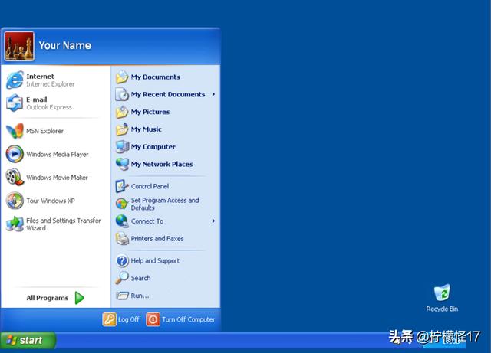
Task: Click the Run... label
Action: click(140, 296)
